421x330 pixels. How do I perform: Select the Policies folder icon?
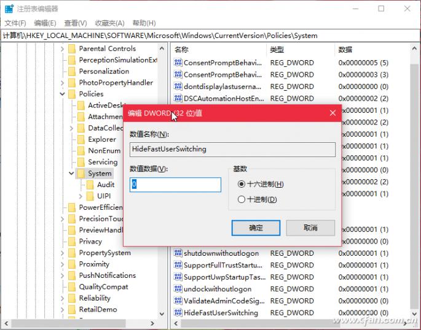pyautogui.click(x=72, y=94)
